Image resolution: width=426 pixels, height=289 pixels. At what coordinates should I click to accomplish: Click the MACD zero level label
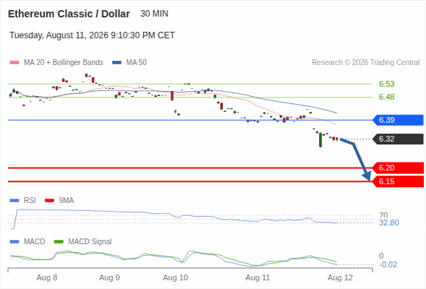381,256
